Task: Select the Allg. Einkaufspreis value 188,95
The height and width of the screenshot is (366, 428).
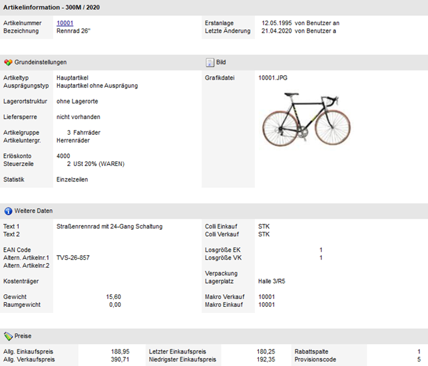Action: 120,351
